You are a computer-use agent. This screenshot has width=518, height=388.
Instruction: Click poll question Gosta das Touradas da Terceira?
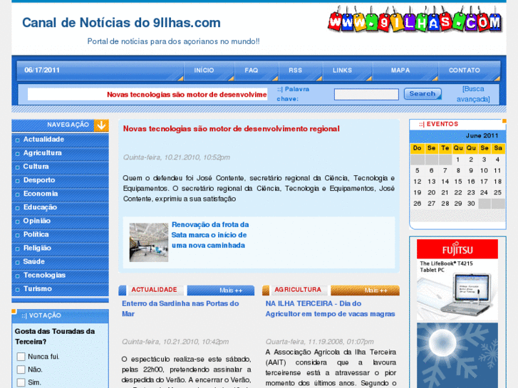click(x=55, y=337)
